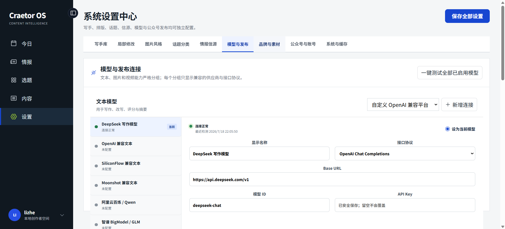Click 一键测试全部已启用模型 button
The image size is (505, 229).
click(x=450, y=73)
